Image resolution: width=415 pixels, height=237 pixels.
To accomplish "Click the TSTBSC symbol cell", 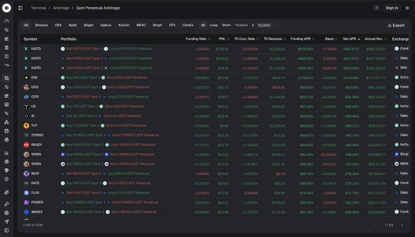I will tap(37, 135).
